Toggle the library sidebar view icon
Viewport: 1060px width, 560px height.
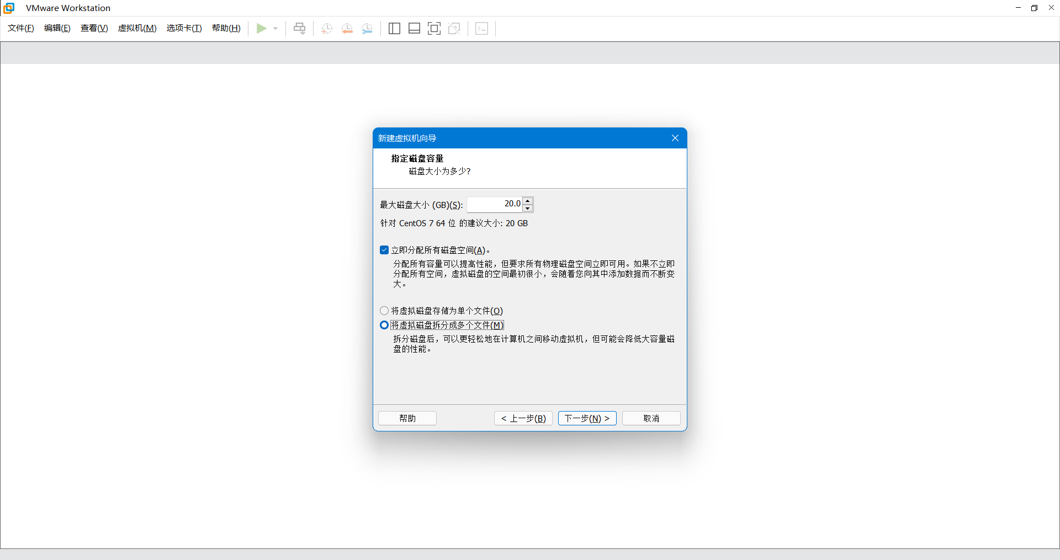click(x=394, y=28)
